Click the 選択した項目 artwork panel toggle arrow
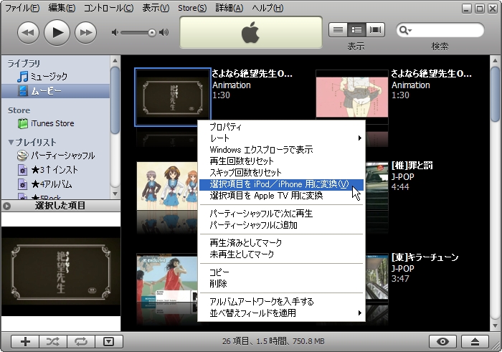502x352 pixels. [x=6, y=206]
